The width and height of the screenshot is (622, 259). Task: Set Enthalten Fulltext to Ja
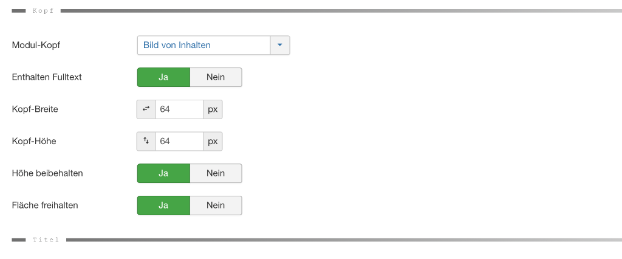(163, 77)
